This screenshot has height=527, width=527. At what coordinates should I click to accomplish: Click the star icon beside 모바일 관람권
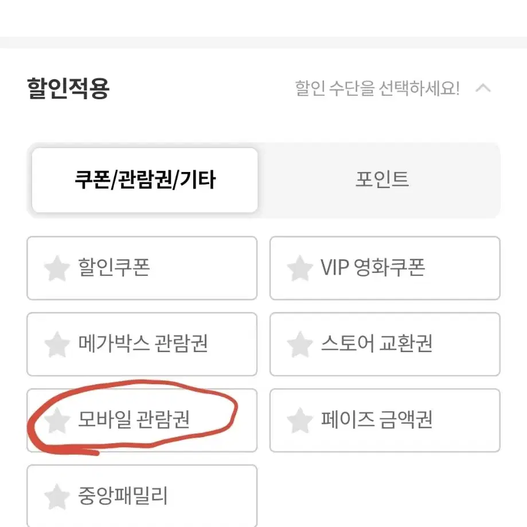(x=57, y=420)
